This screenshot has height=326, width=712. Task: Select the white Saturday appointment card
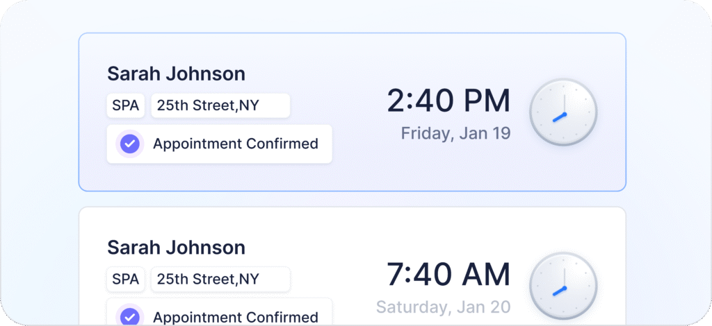pos(353,266)
